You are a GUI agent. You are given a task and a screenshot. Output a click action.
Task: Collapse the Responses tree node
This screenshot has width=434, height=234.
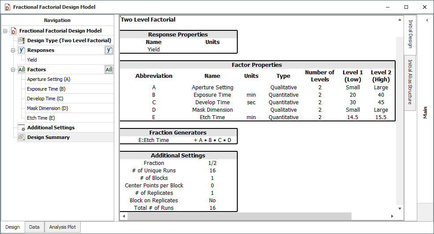click(x=13, y=50)
